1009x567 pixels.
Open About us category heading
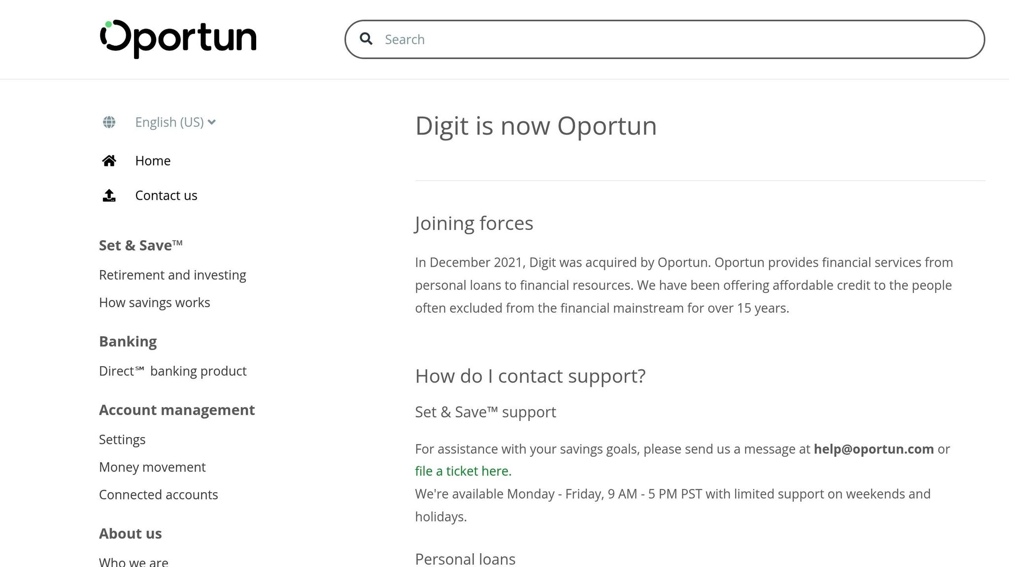click(x=131, y=534)
